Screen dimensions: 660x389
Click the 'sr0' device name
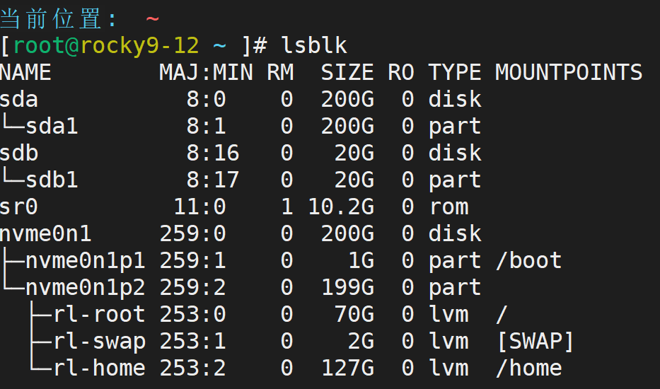(19, 207)
